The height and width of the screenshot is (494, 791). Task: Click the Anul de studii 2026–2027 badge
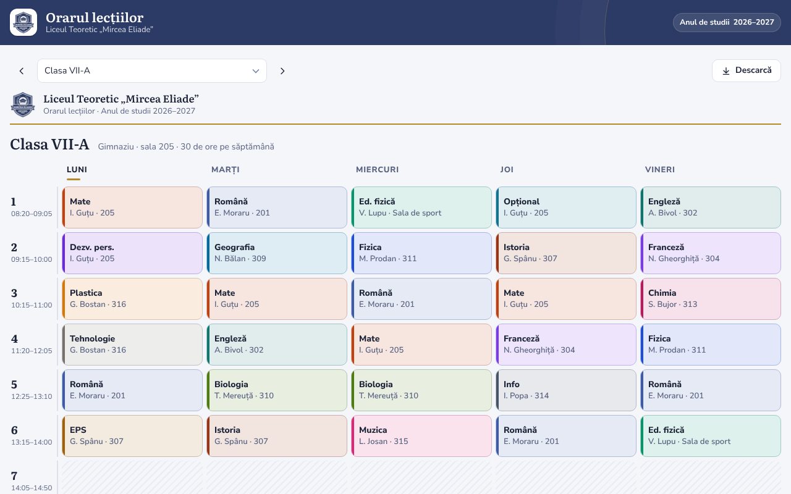(x=727, y=22)
